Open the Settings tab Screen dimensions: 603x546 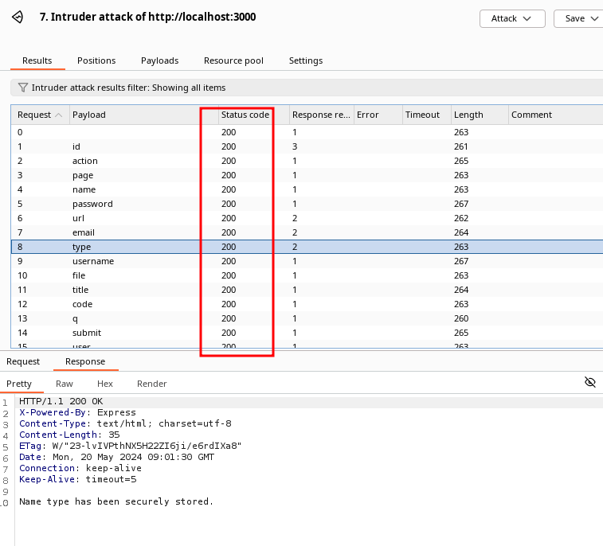coord(306,60)
